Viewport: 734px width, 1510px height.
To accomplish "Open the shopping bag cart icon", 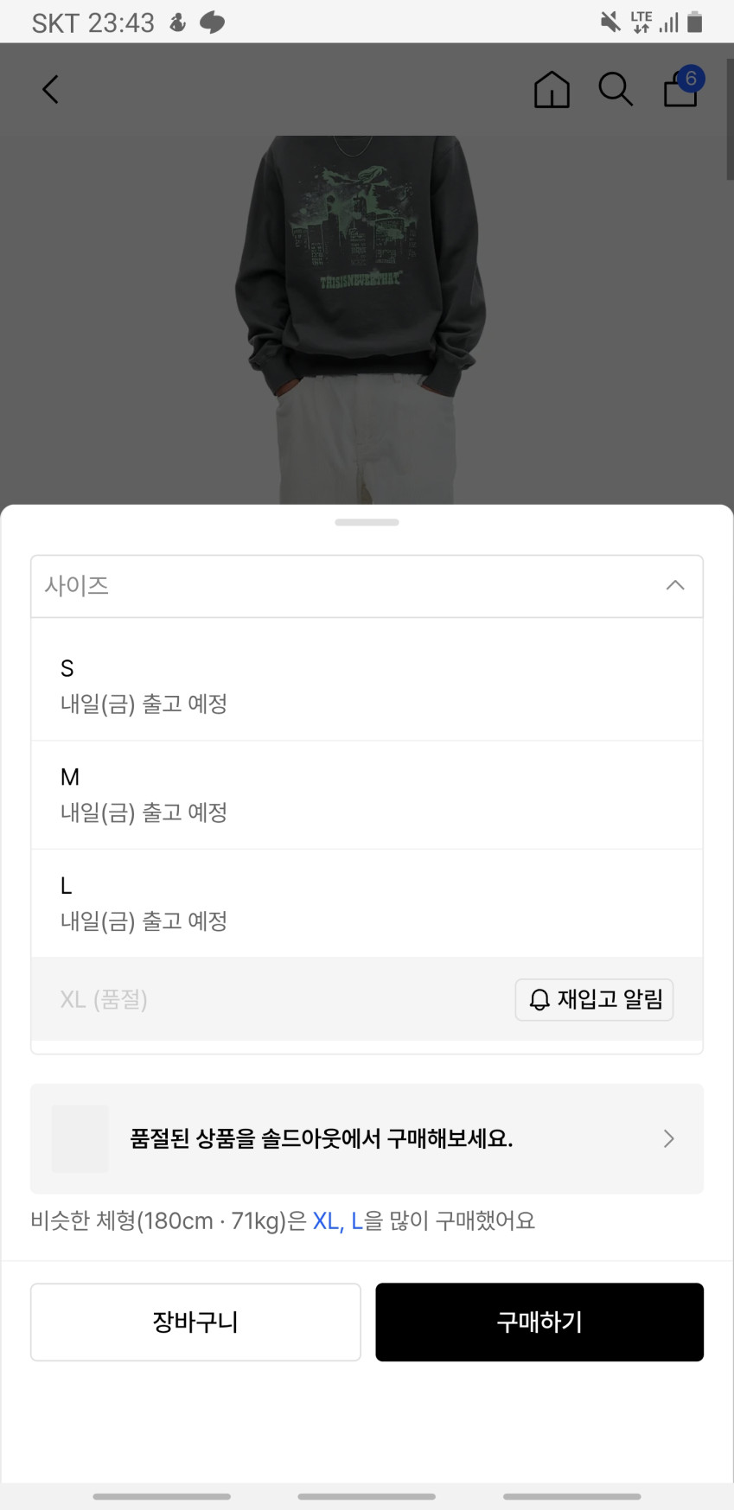I will click(681, 87).
